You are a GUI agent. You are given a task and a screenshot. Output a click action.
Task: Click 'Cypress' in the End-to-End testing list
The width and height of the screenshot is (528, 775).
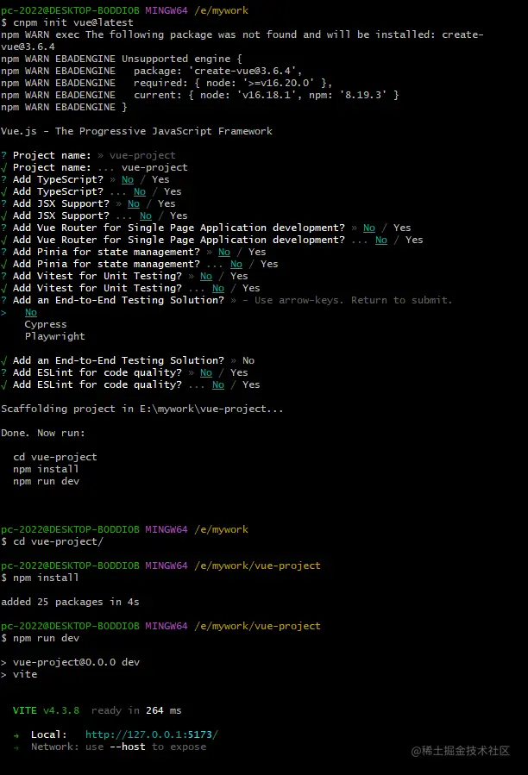click(x=46, y=324)
